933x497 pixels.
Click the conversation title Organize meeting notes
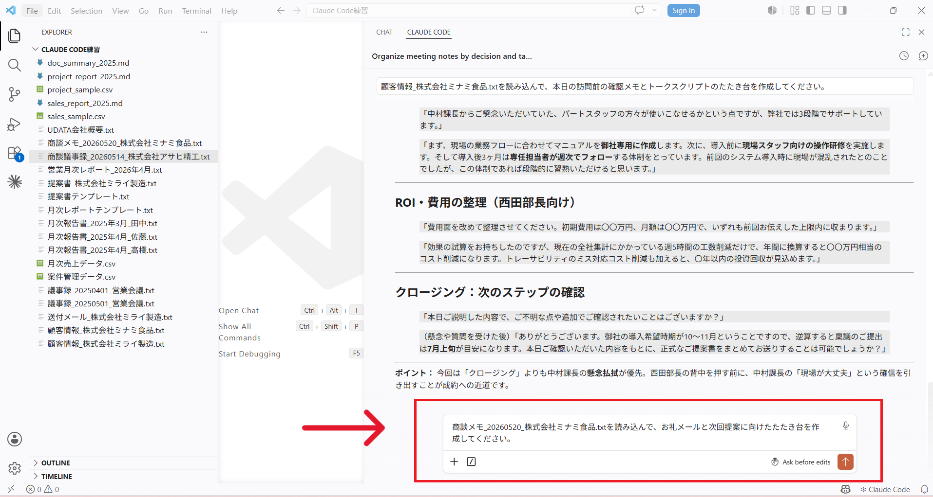click(452, 56)
